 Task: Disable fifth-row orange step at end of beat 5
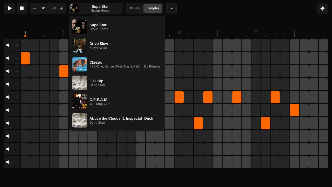click(x=208, y=97)
